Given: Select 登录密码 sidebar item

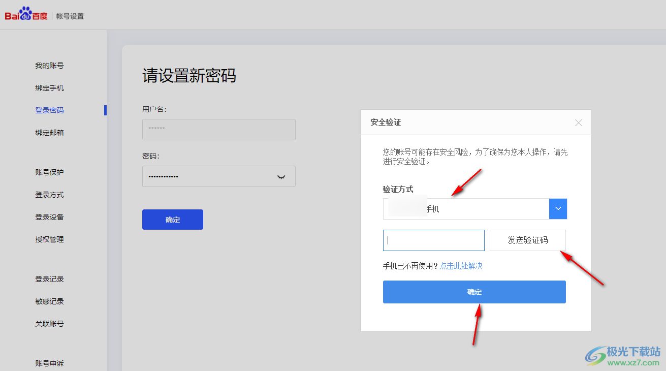Looking at the screenshot, I should point(49,110).
